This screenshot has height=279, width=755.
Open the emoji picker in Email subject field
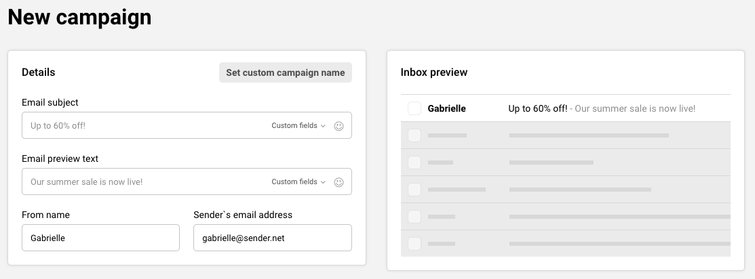coord(339,126)
